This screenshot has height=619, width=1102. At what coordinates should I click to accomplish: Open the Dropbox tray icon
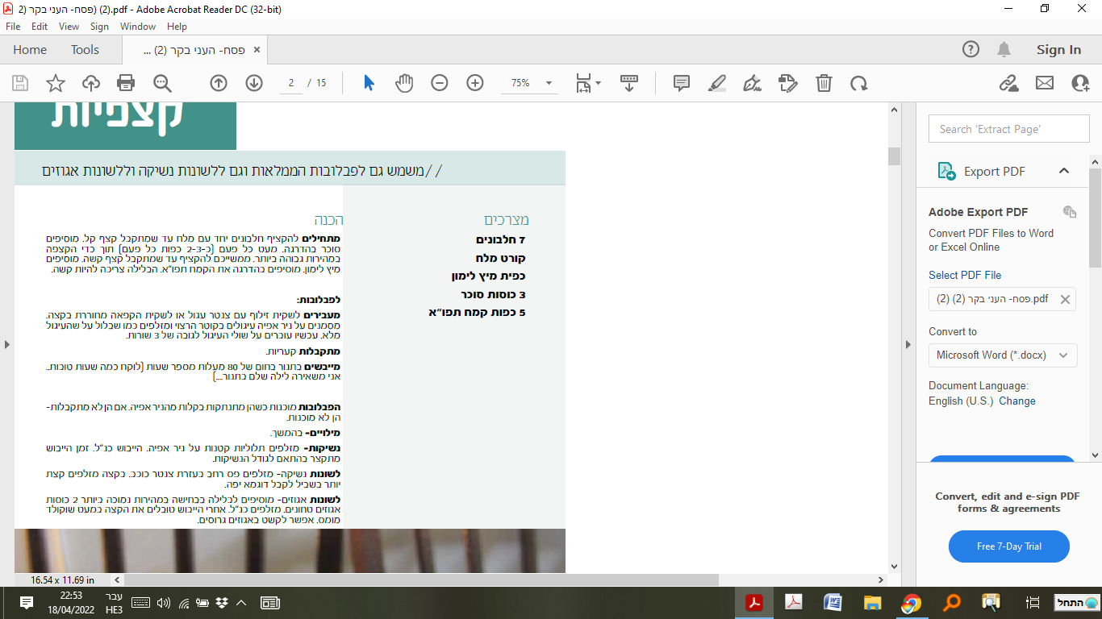click(x=221, y=603)
